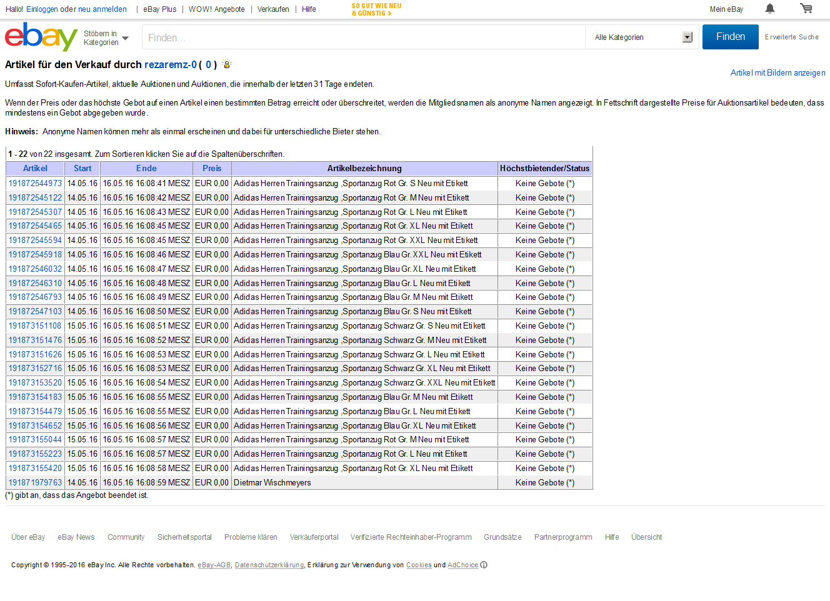The width and height of the screenshot is (830, 601).
Task: Open item number 191873154183
Action: 35,397
